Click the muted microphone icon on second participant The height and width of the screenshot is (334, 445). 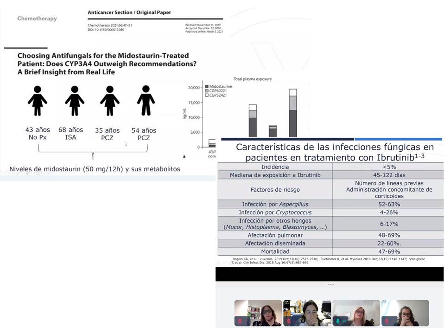pyautogui.click(x=288, y=321)
